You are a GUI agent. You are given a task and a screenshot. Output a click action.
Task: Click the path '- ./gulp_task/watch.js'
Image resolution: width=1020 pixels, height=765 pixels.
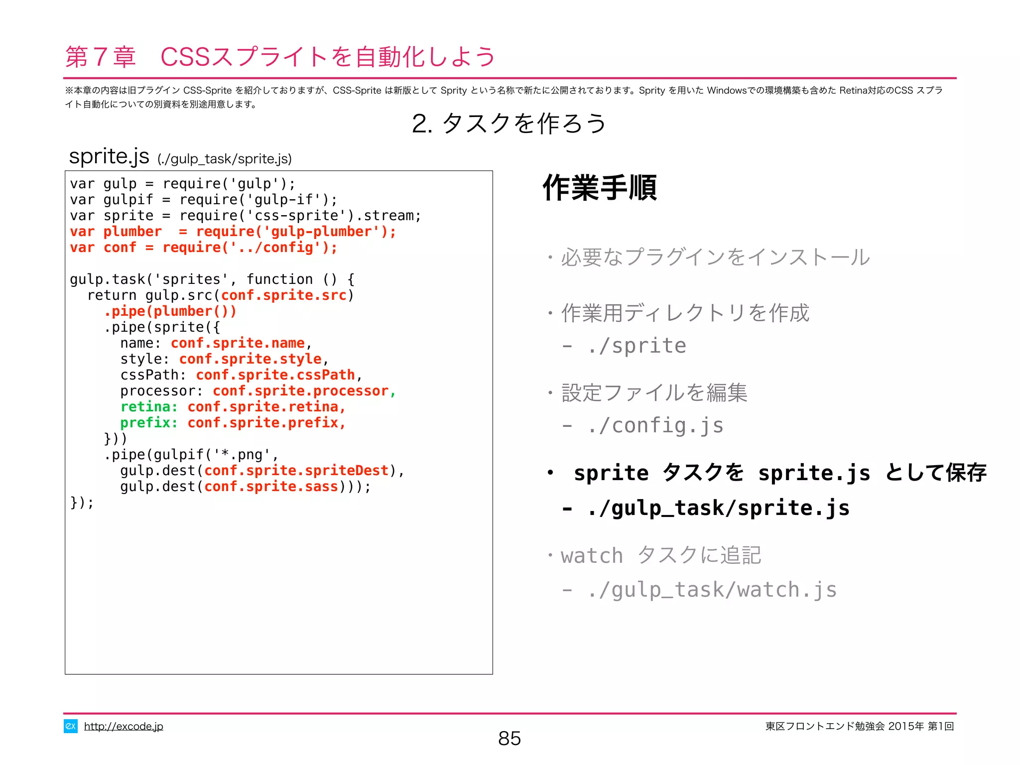tap(699, 590)
